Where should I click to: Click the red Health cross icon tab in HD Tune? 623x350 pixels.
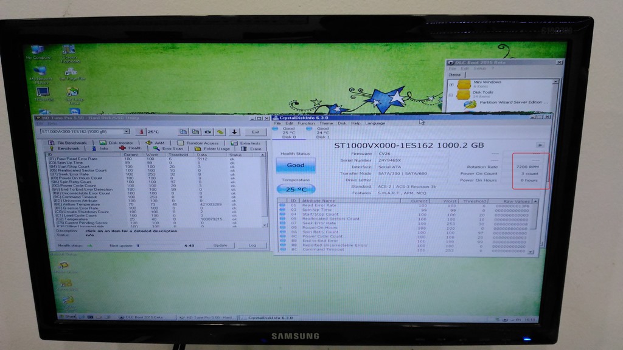point(123,149)
